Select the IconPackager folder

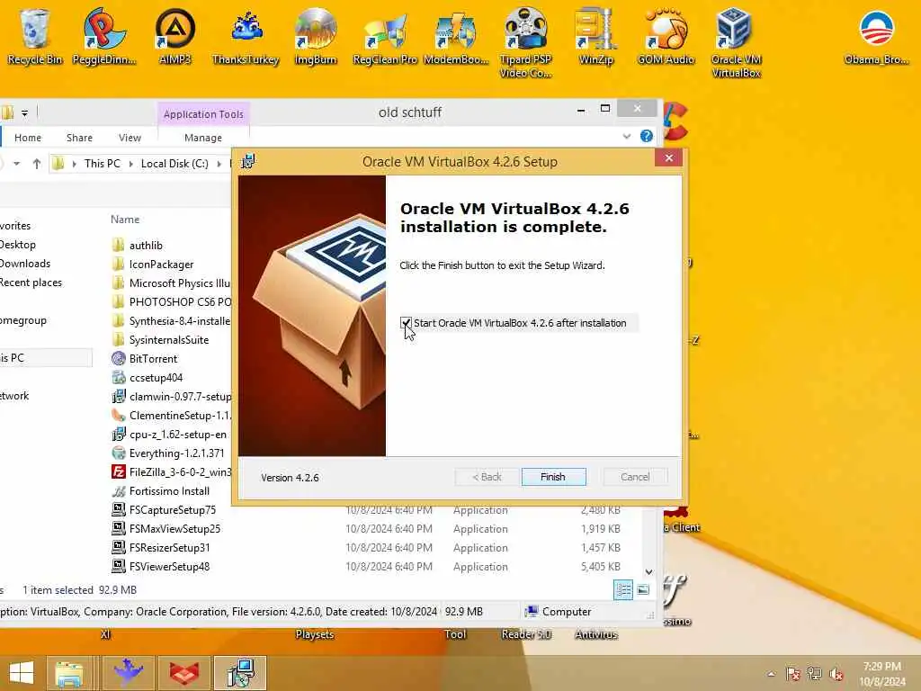[162, 265]
